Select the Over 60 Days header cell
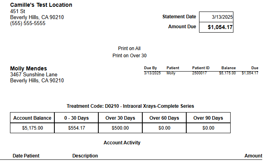Image resolution: width=269 pixels, height=167 pixels. (164, 118)
